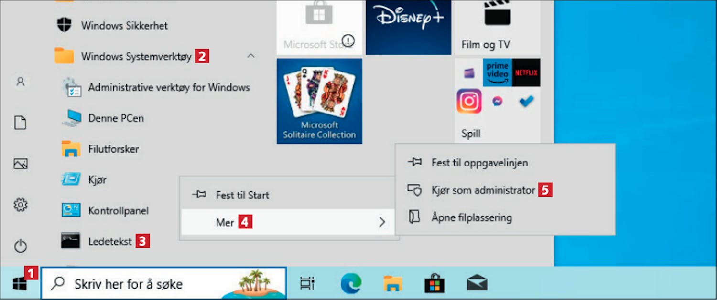
Task: Click the Power icon in Start sidebar
Action: [20, 246]
